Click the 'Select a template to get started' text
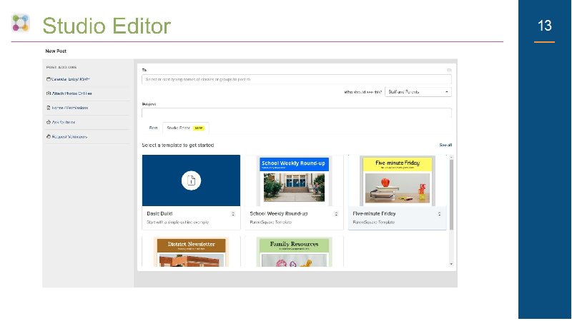The width and height of the screenshot is (572, 321). pyautogui.click(x=177, y=146)
